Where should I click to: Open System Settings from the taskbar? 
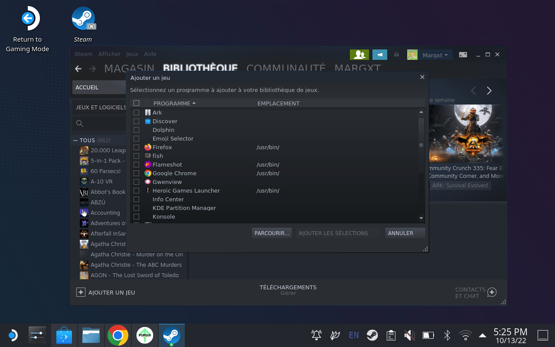coord(37,335)
